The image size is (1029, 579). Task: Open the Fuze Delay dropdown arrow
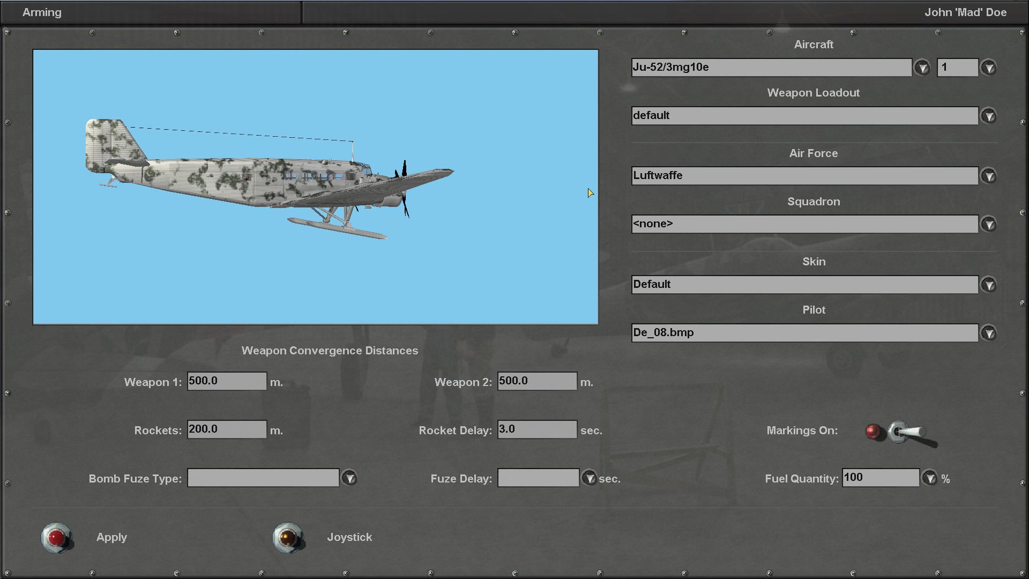pyautogui.click(x=589, y=478)
